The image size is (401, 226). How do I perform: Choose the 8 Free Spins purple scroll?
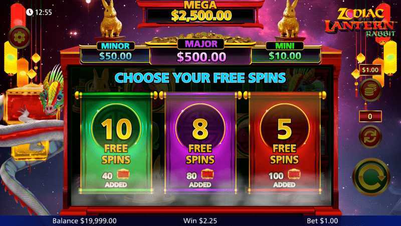coord(200,143)
